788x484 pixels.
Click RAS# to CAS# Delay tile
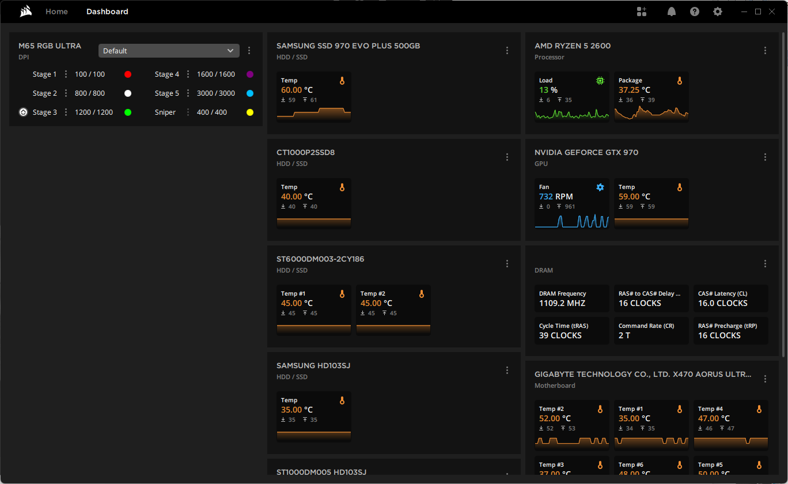pyautogui.click(x=651, y=298)
